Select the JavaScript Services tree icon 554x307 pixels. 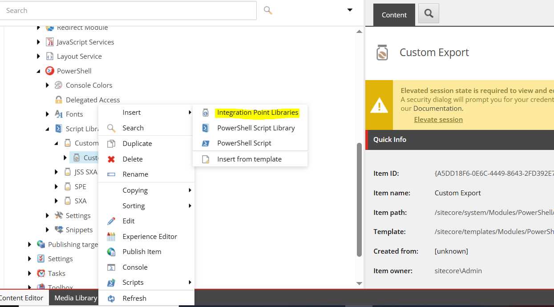50,42
